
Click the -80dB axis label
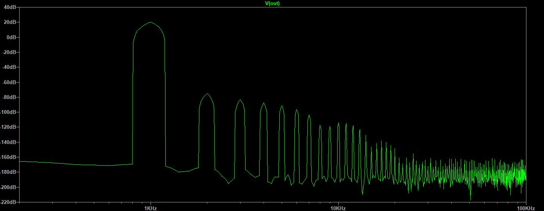[9, 97]
